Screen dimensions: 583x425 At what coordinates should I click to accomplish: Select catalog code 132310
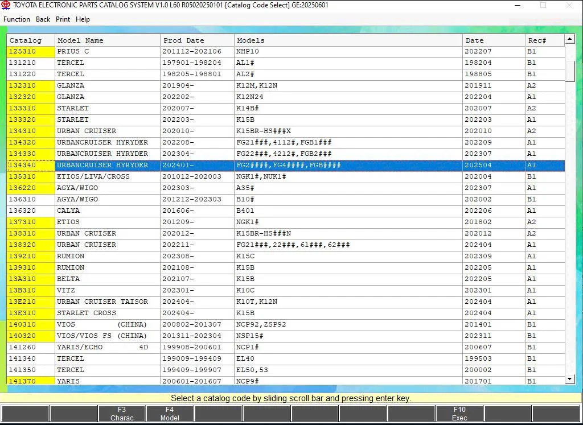(31, 85)
